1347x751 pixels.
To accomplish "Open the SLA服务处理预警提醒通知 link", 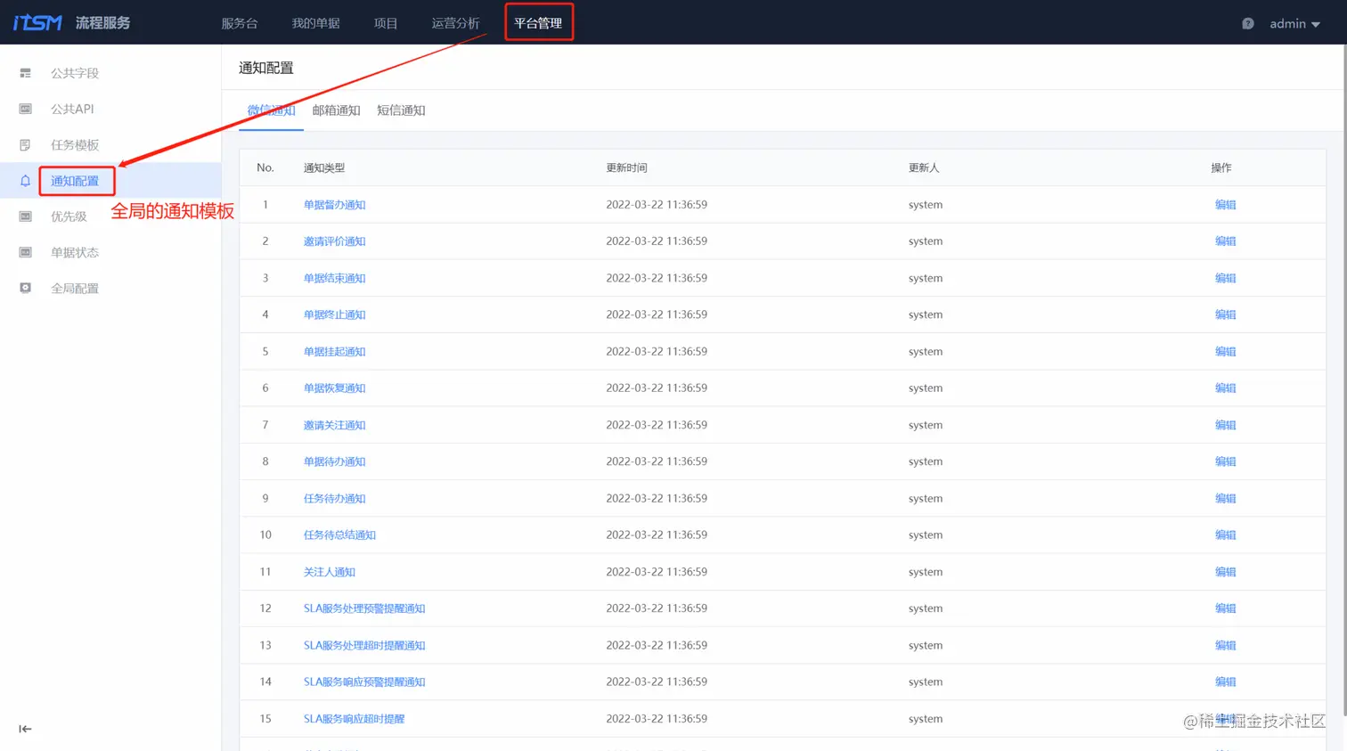I will point(364,608).
